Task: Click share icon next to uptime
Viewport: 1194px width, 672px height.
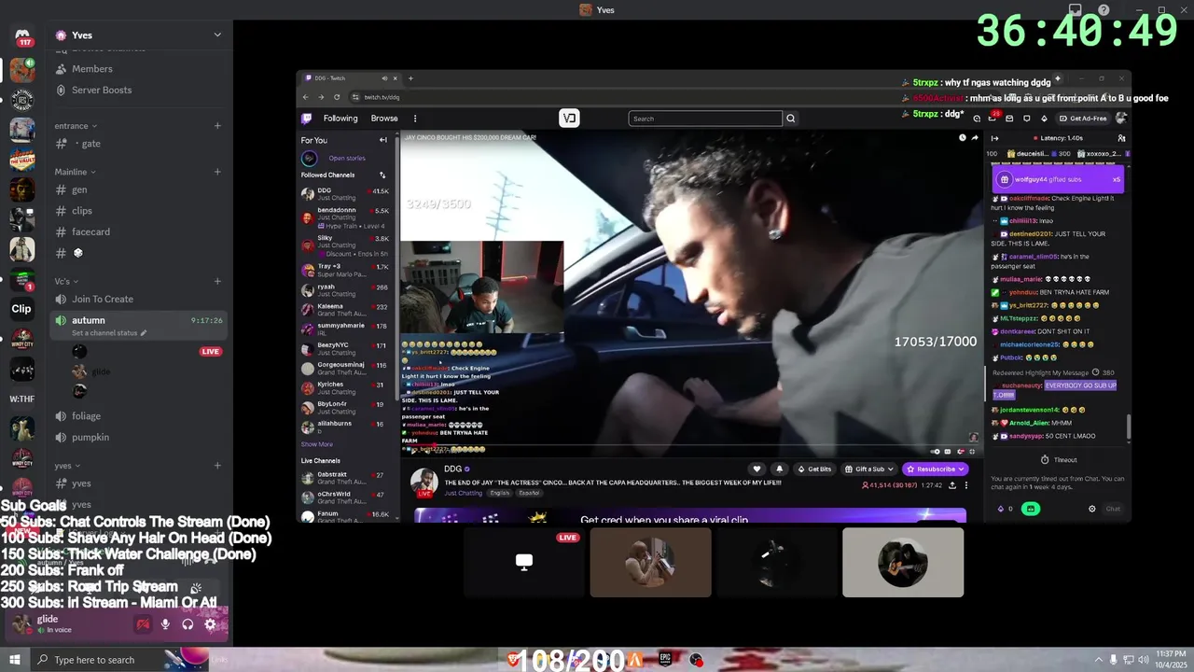Action: click(952, 485)
